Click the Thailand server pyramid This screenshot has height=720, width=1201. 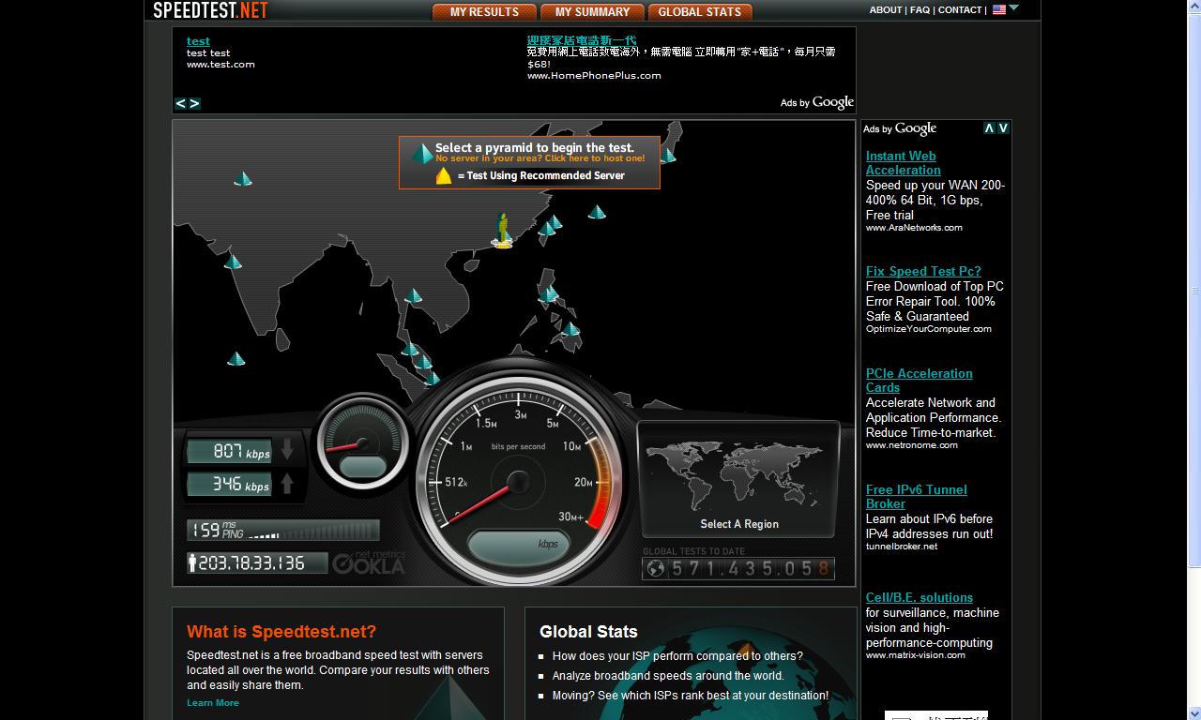point(413,296)
